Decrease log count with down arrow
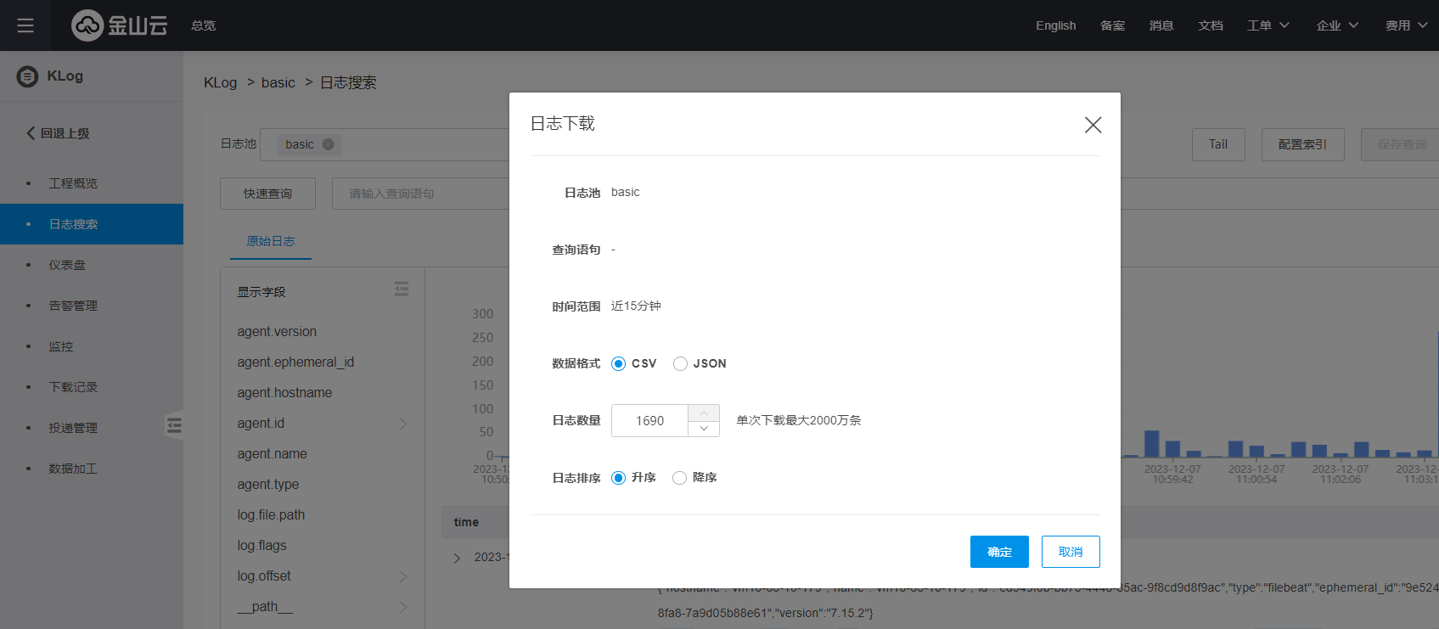The width and height of the screenshot is (1439, 629). pos(704,429)
